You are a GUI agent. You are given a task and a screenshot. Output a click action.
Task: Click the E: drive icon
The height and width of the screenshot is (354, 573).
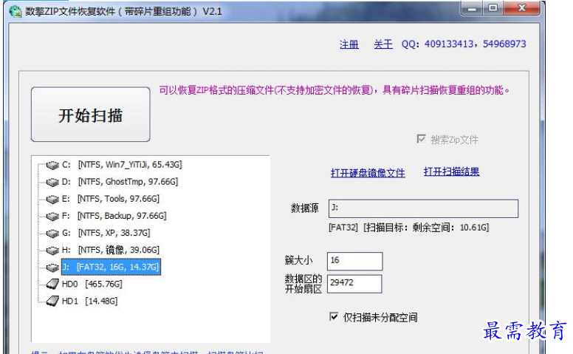pyautogui.click(x=52, y=200)
